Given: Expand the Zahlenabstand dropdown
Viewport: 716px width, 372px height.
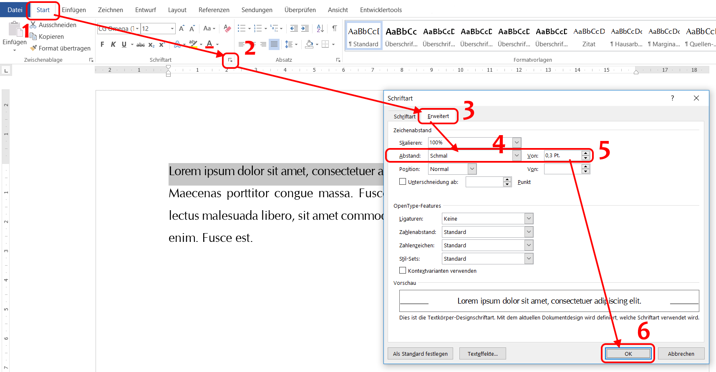Looking at the screenshot, I should pos(529,232).
